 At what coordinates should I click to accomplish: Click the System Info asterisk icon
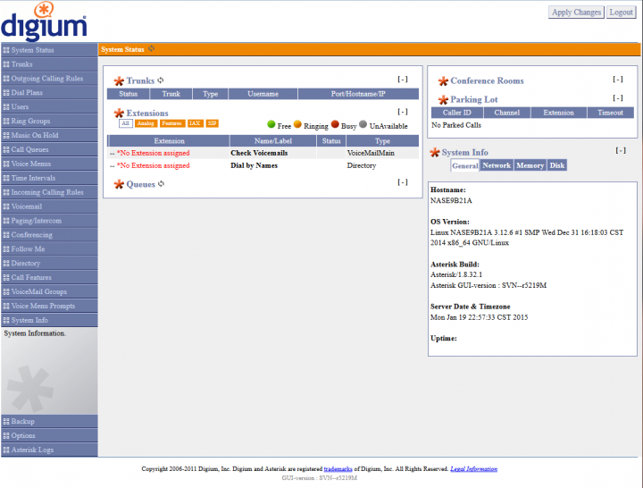pos(435,153)
